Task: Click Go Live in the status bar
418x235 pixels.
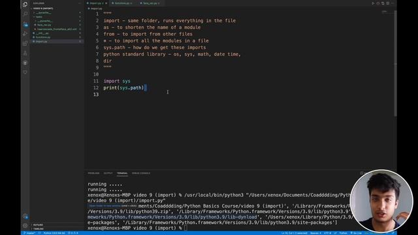Action: pyautogui.click(x=356, y=233)
